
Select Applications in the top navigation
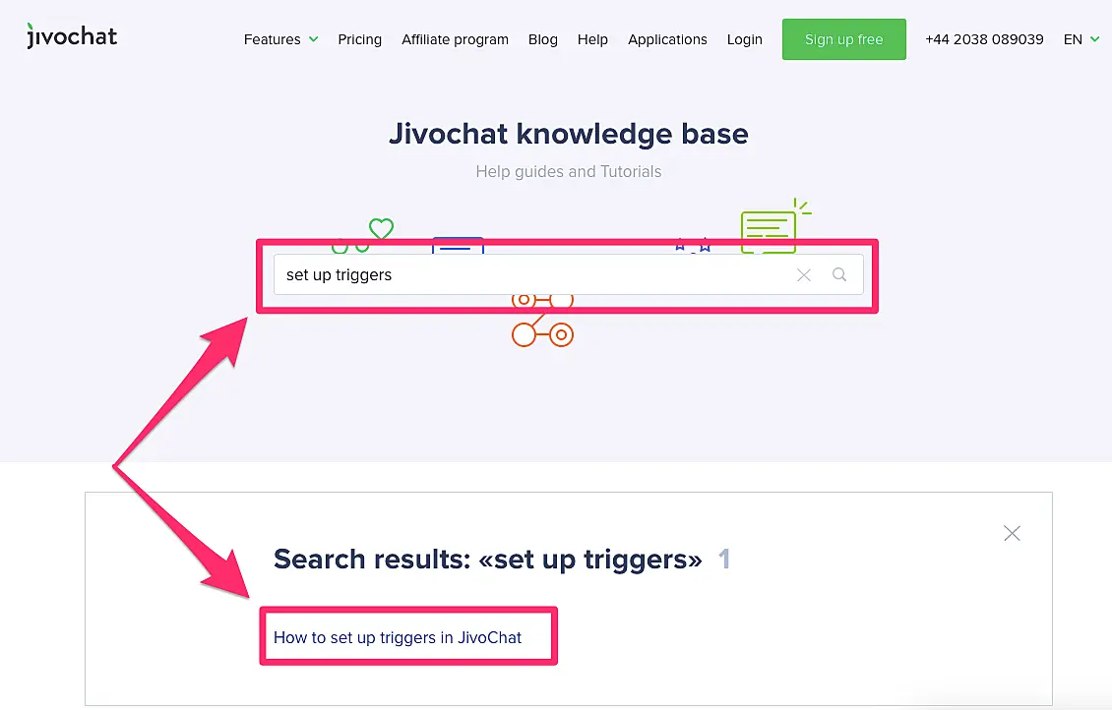[x=667, y=39]
